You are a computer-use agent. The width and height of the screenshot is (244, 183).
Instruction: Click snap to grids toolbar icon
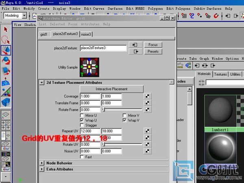(184, 16)
